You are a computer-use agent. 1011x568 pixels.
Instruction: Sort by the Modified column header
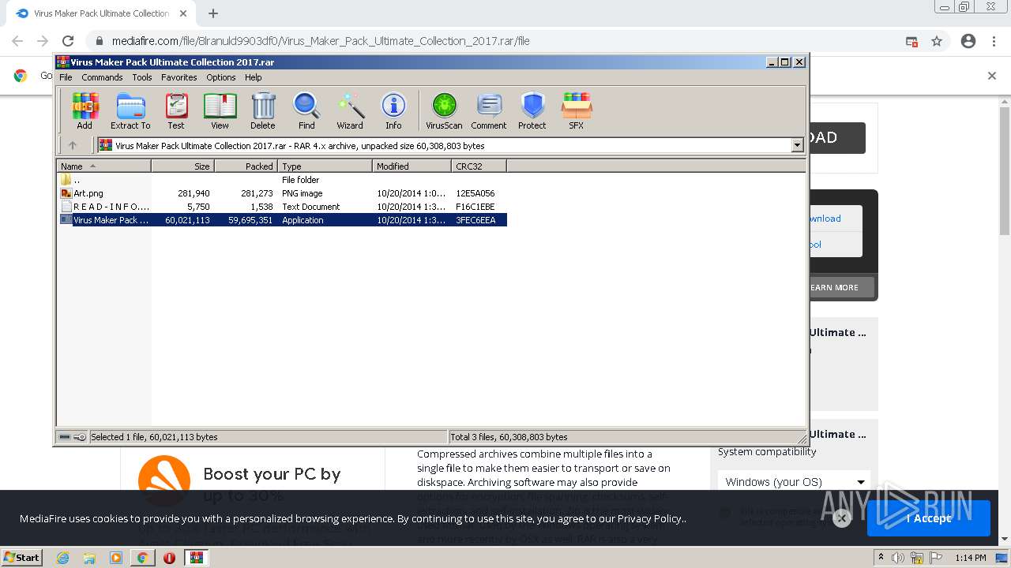click(x=412, y=166)
